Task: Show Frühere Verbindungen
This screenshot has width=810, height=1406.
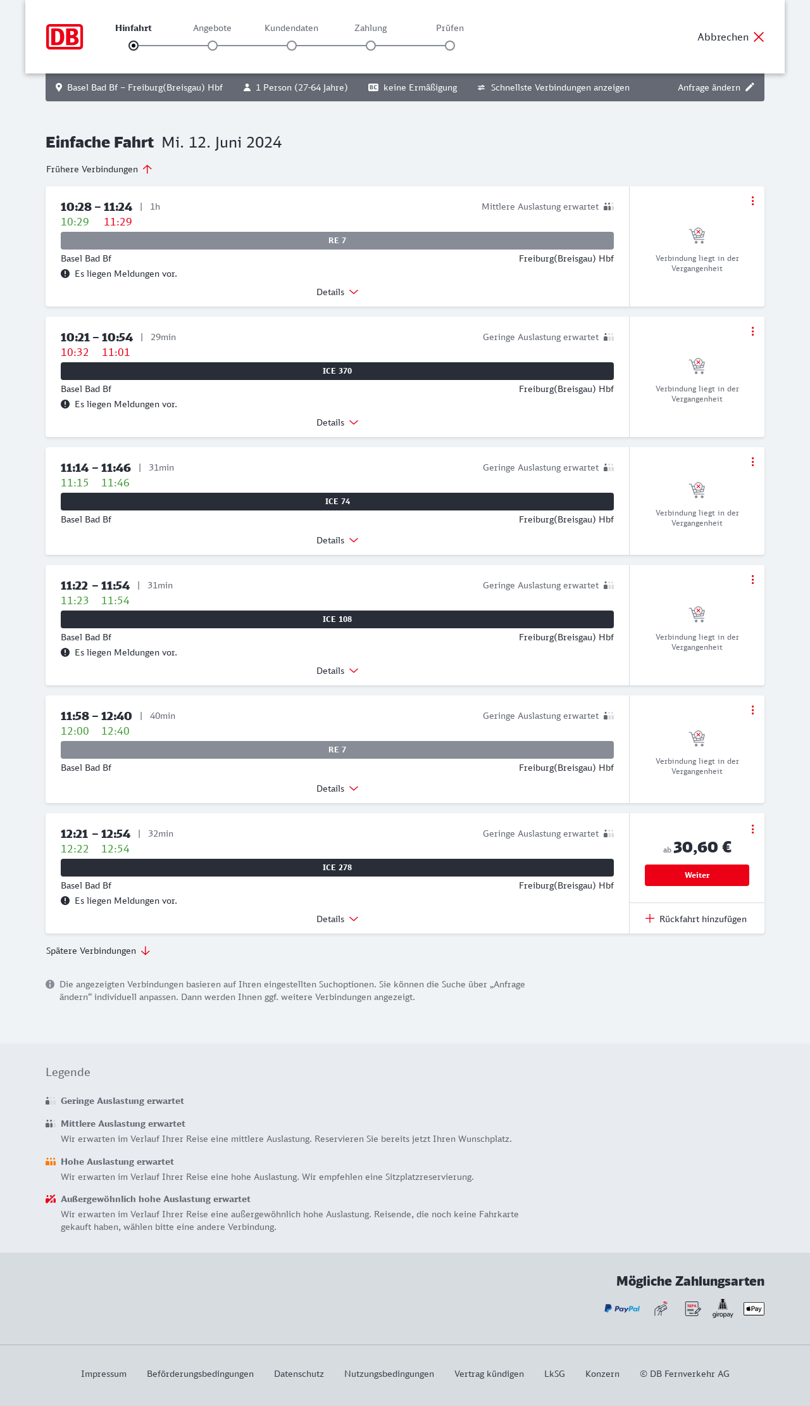Action: [99, 169]
